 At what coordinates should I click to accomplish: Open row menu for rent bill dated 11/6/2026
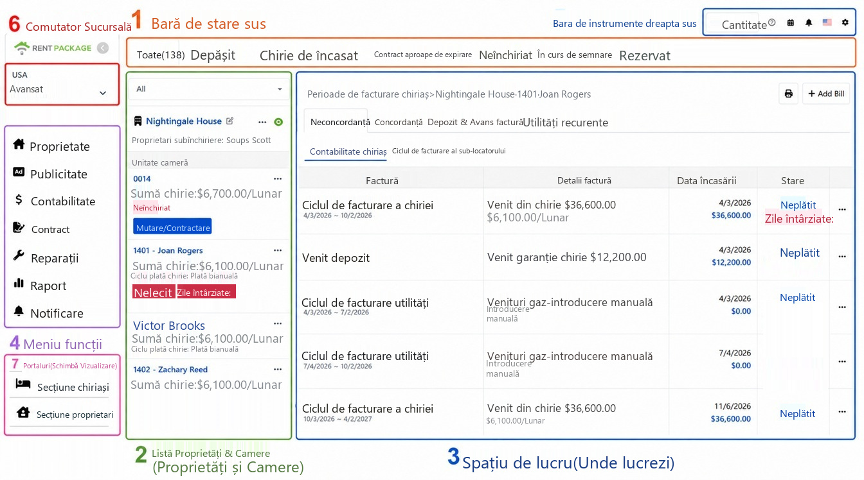[x=842, y=413]
